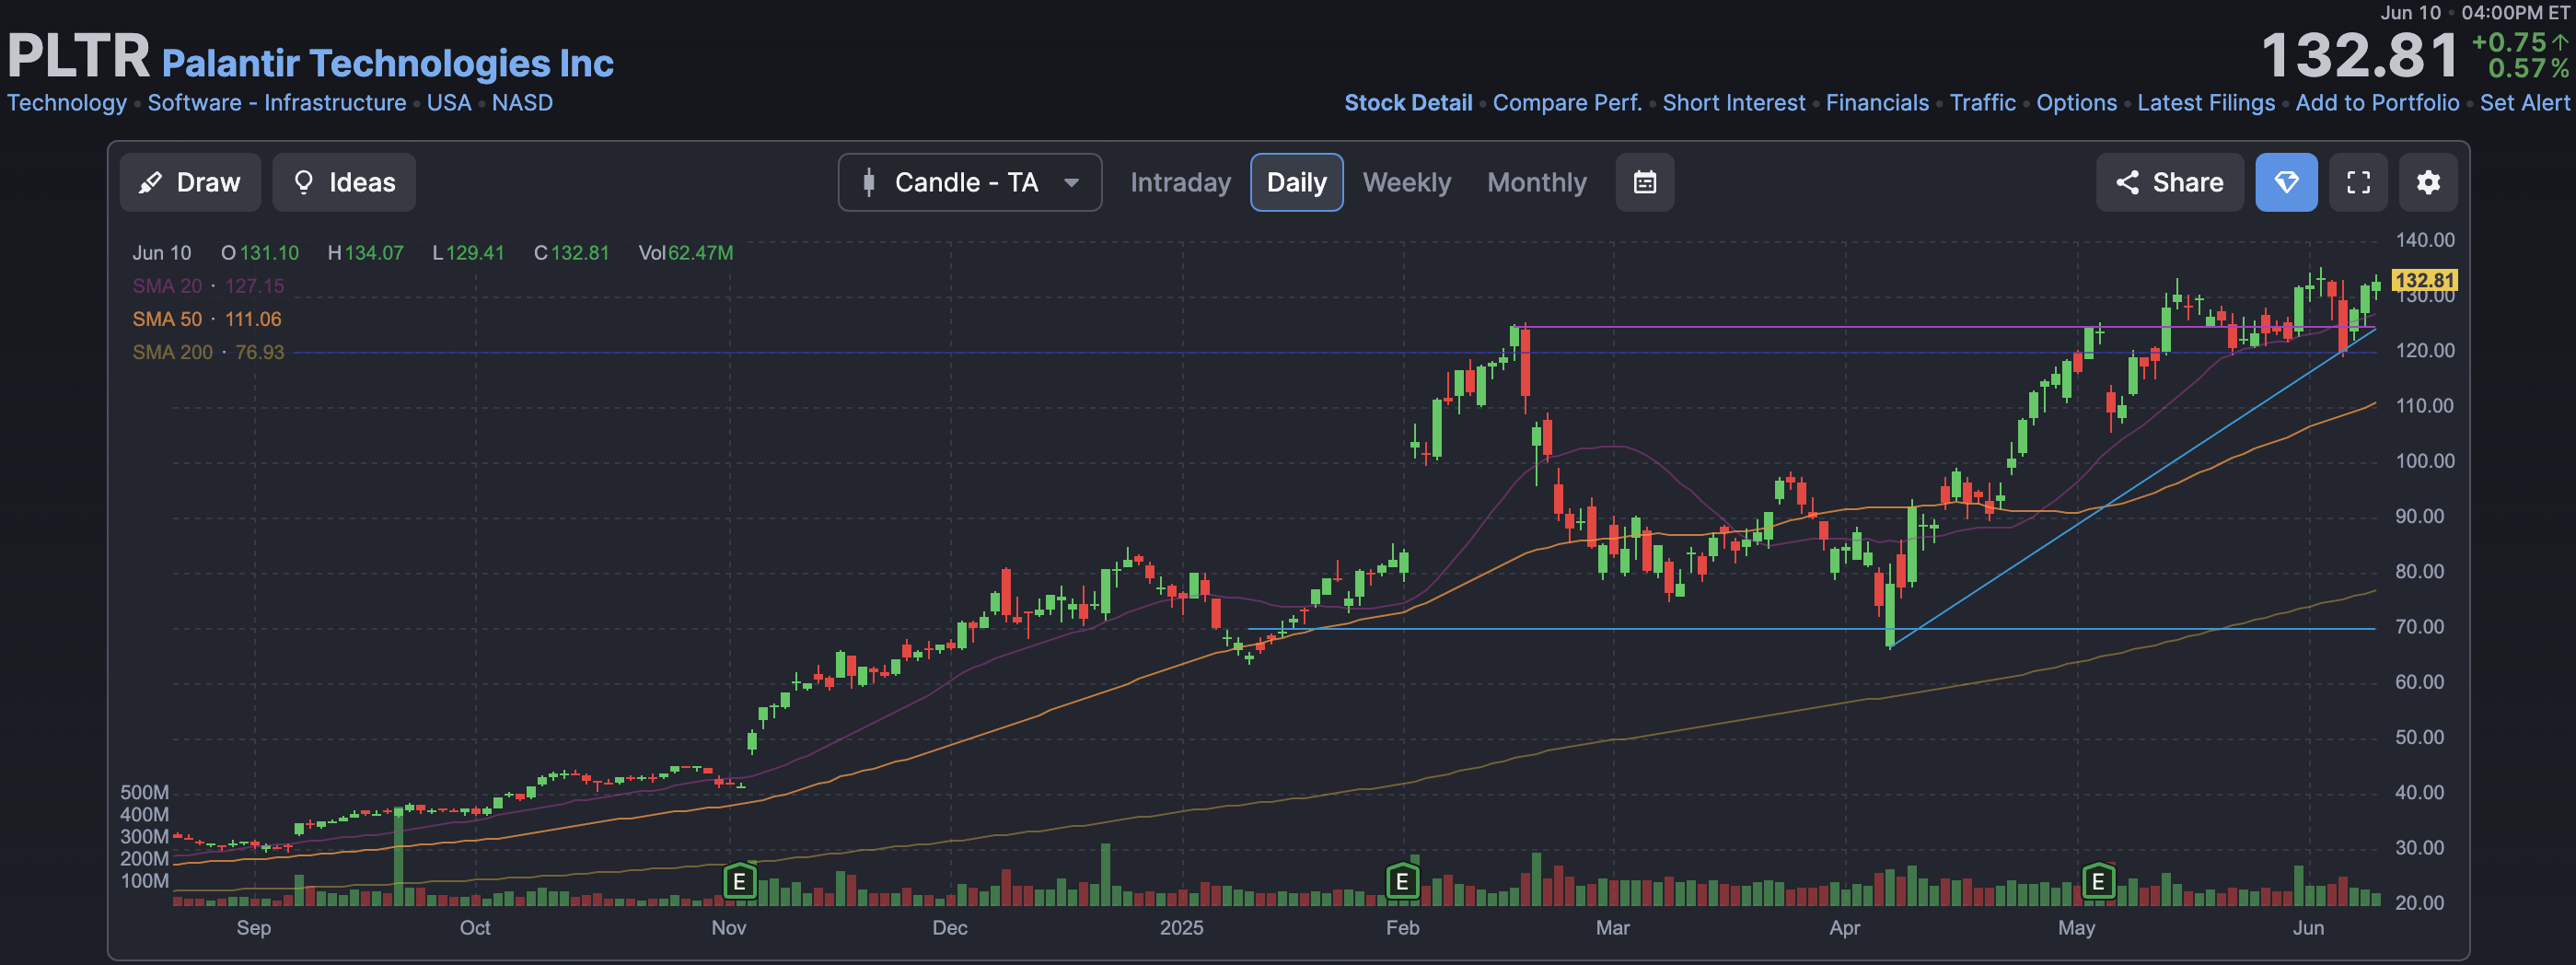Click the O 131.10 open value
Screen dimensions: 2576x965
coord(260,253)
